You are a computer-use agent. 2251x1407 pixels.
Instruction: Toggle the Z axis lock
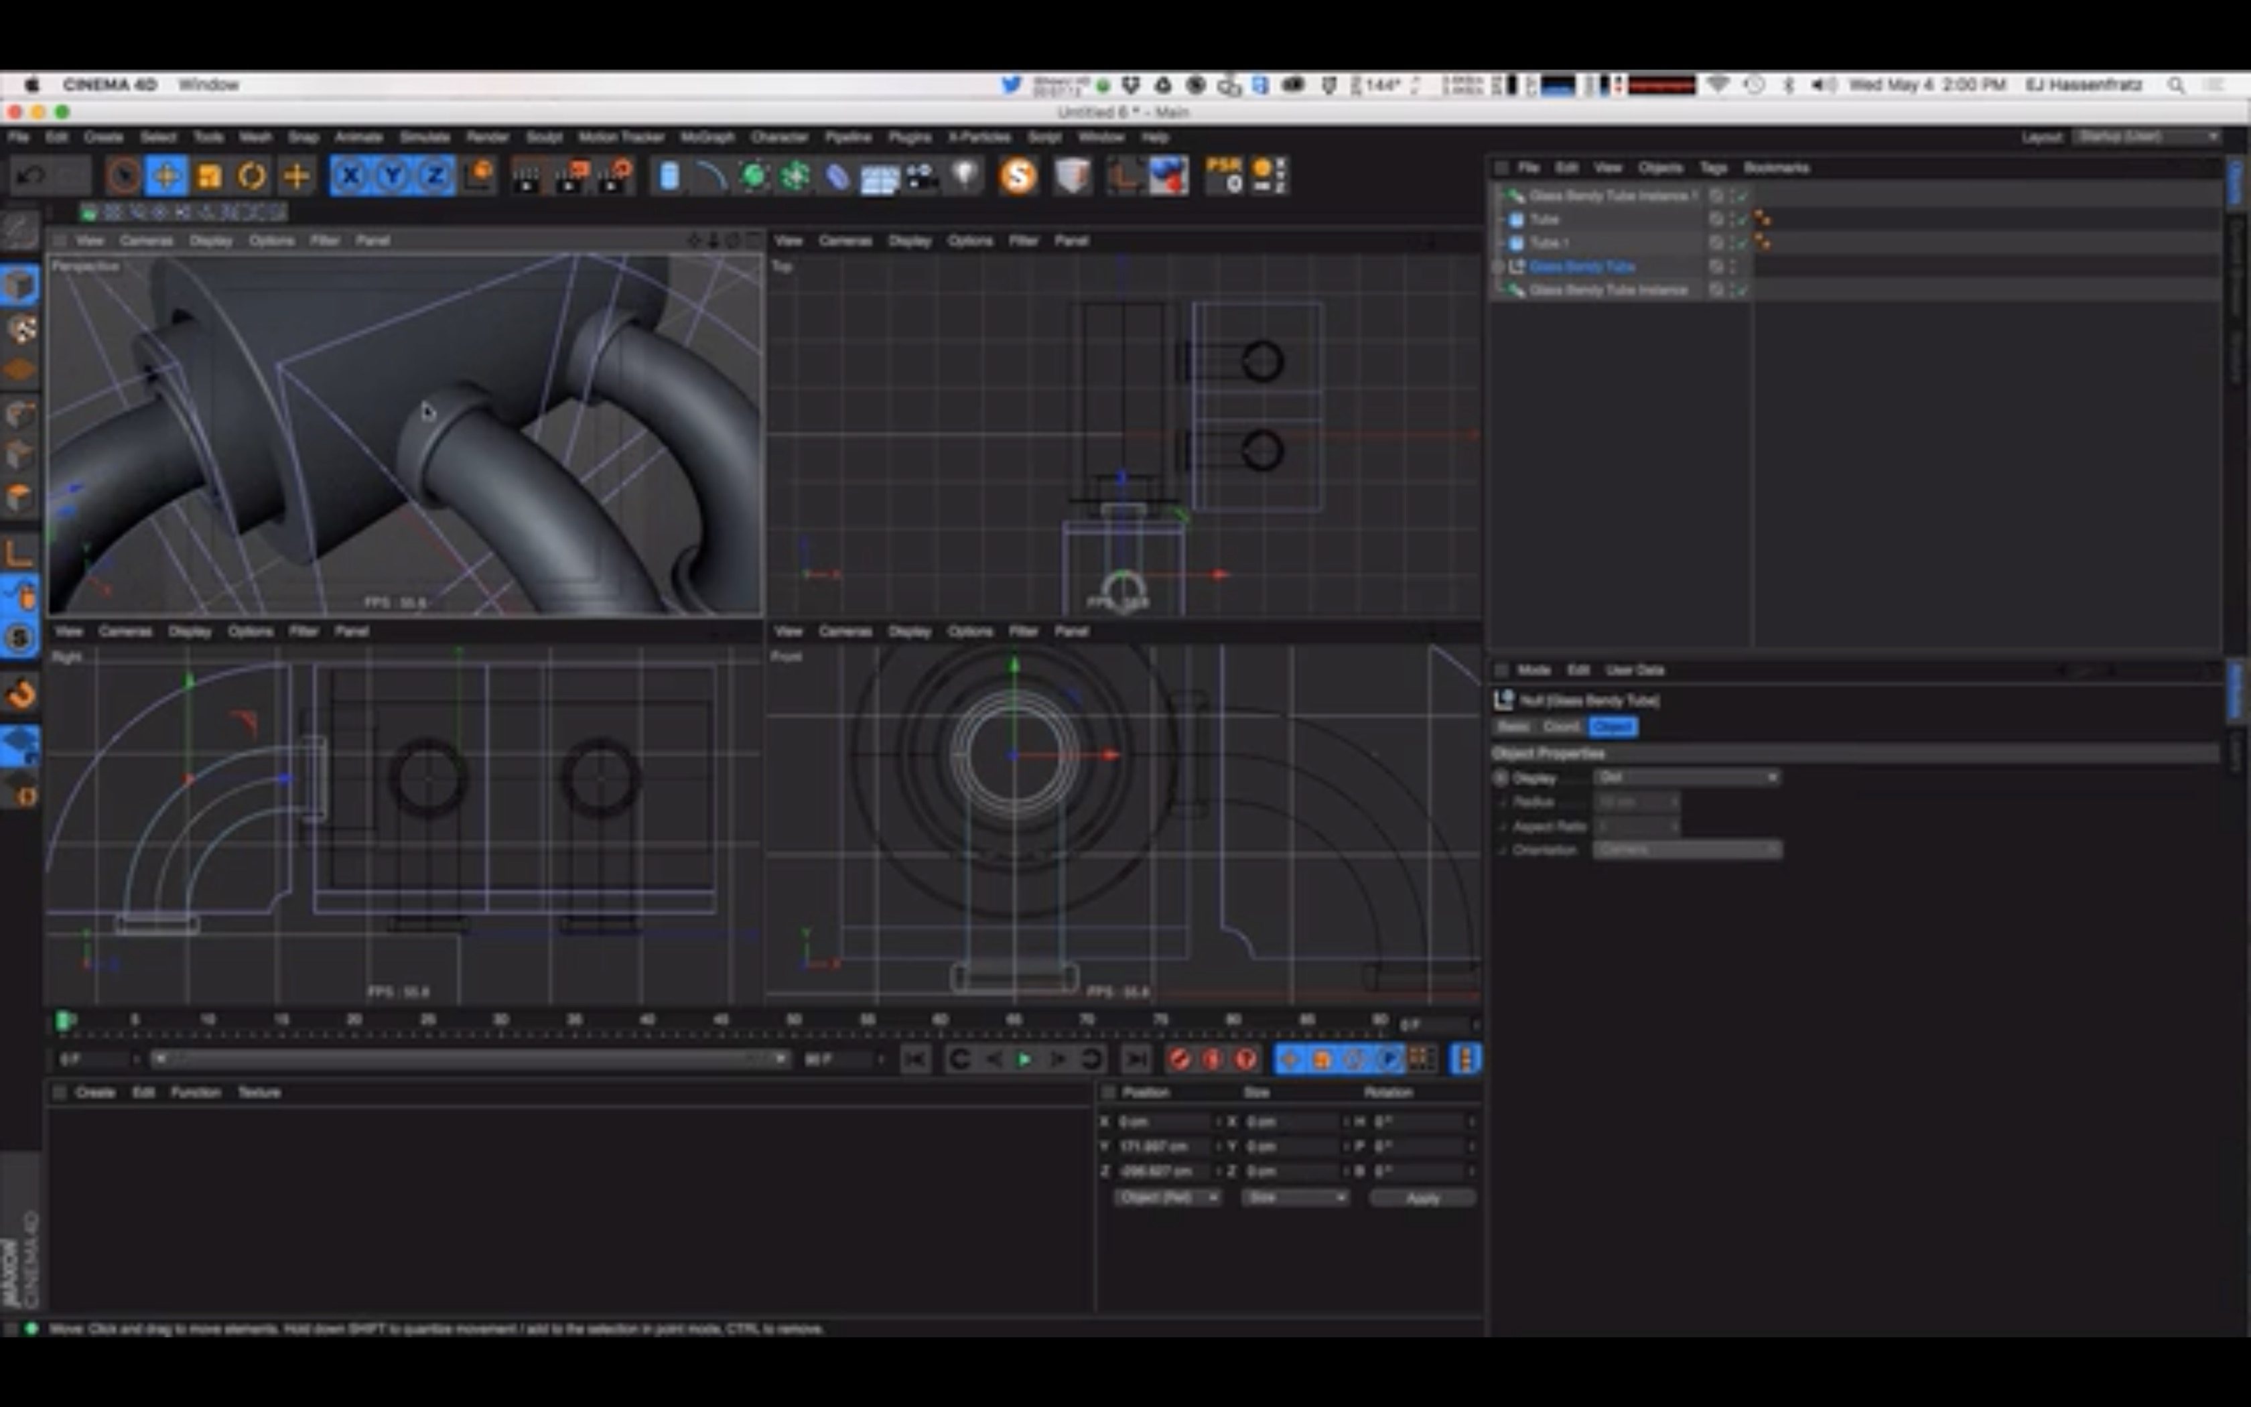(434, 176)
